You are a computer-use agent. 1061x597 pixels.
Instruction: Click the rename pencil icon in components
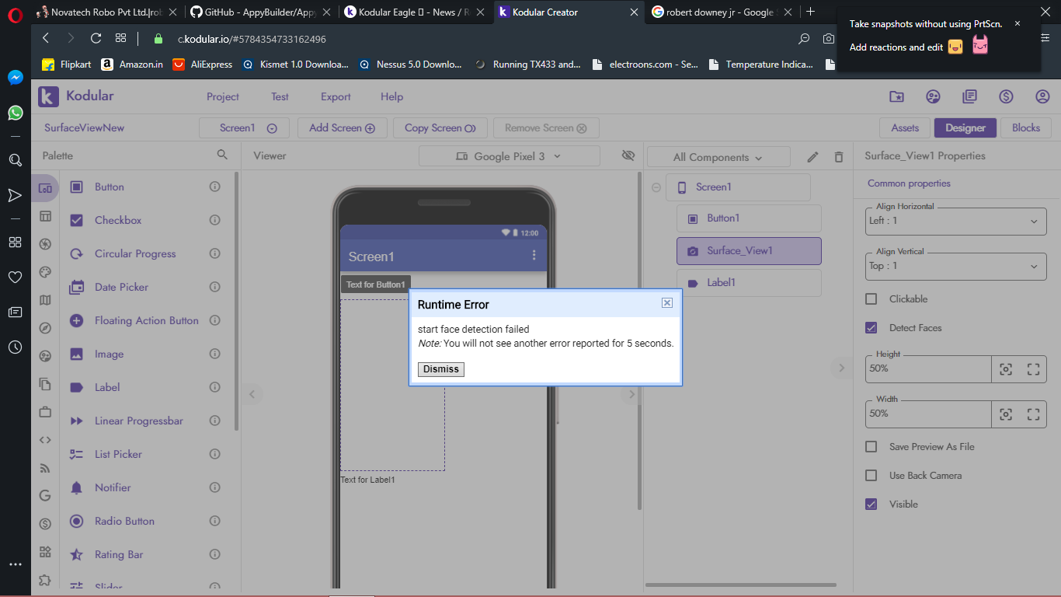point(812,157)
